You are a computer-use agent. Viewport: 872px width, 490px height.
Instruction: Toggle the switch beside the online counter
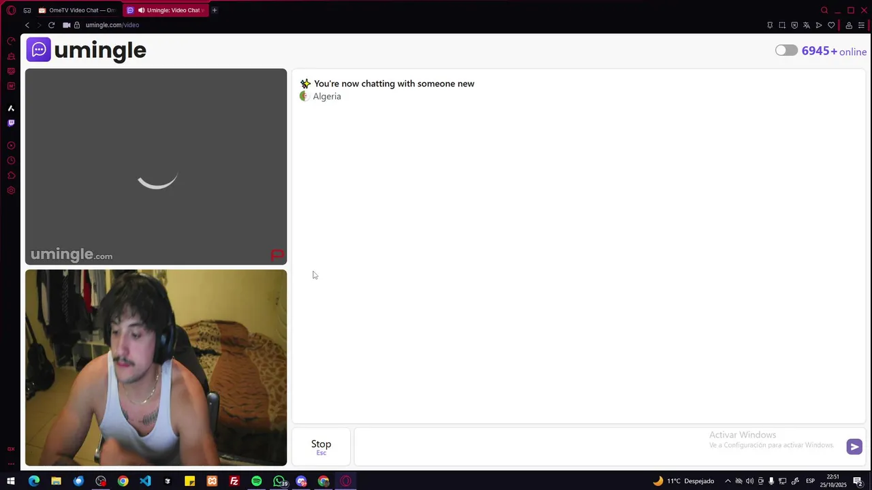(786, 50)
